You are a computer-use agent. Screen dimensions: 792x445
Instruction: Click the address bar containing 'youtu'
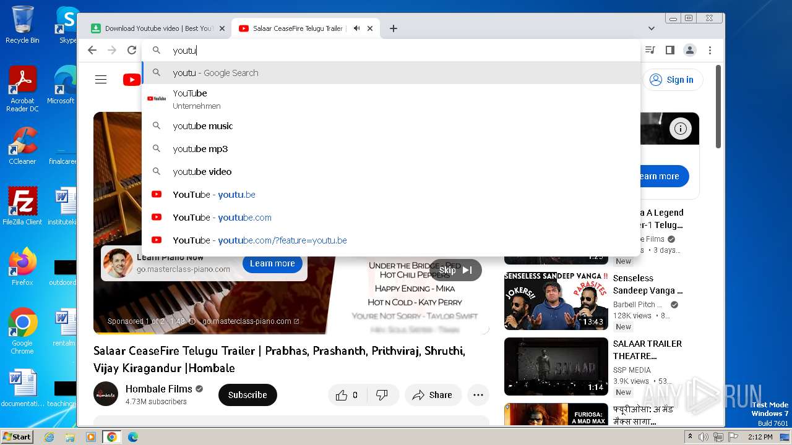click(x=391, y=51)
